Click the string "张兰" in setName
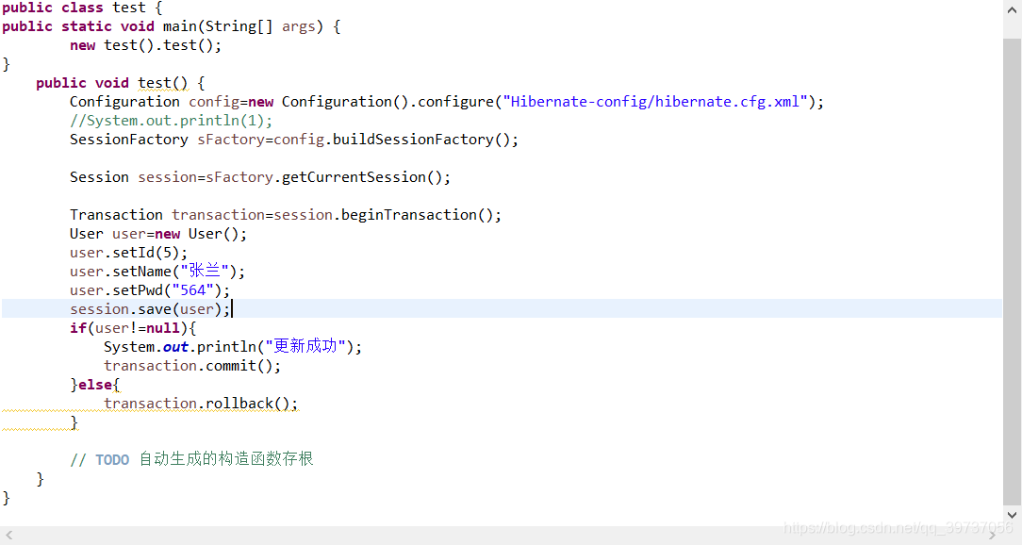 pos(205,272)
